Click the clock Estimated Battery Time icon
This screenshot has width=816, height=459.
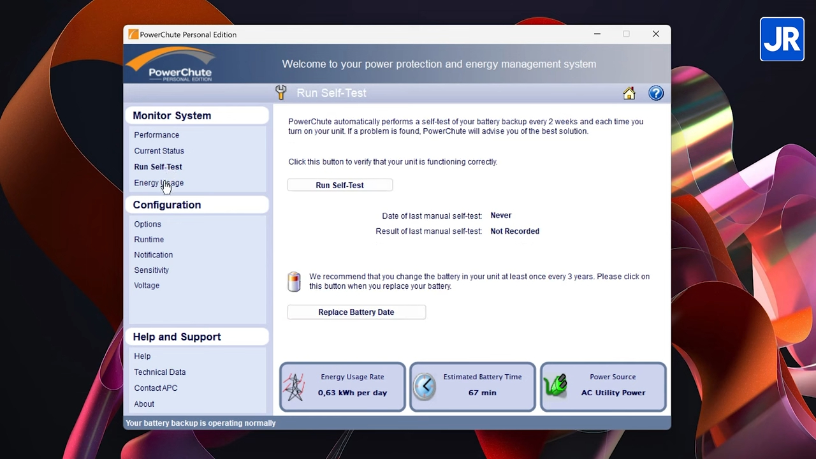tap(425, 386)
